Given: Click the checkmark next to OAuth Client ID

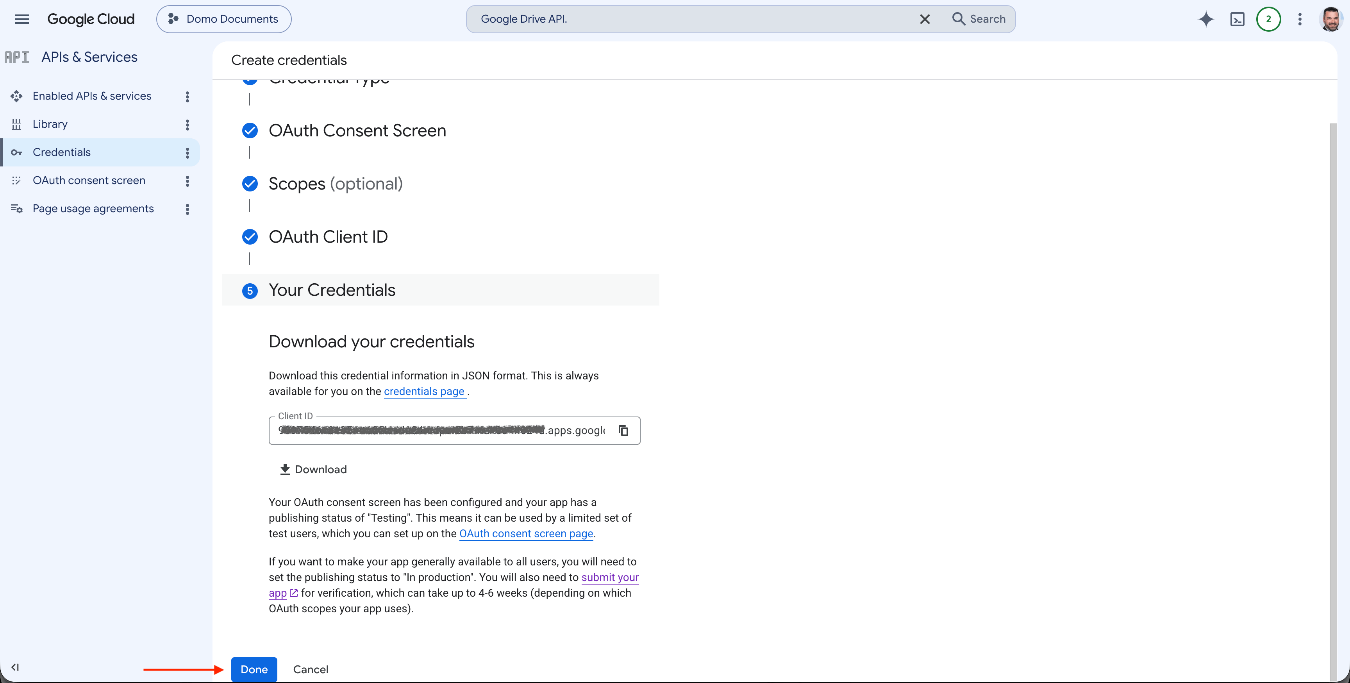Looking at the screenshot, I should (250, 237).
